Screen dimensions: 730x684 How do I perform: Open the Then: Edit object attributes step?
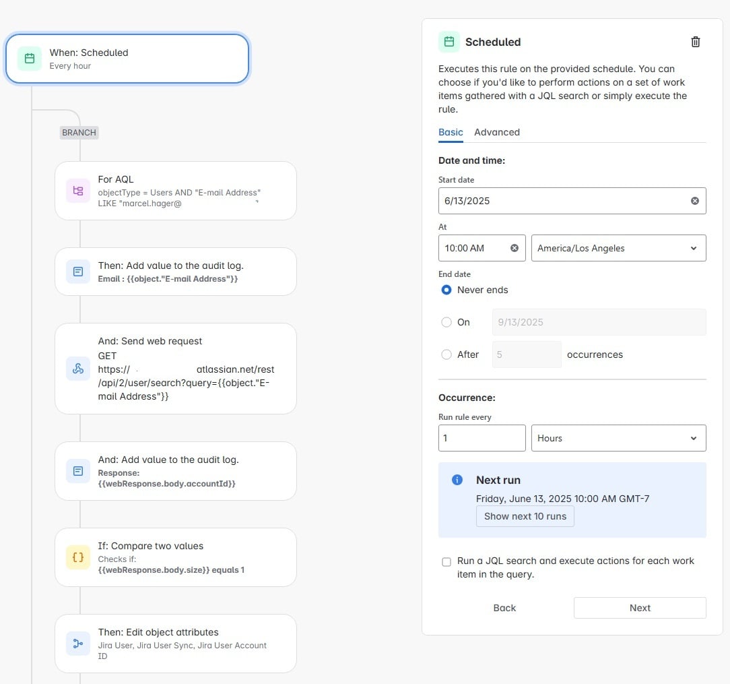click(176, 644)
